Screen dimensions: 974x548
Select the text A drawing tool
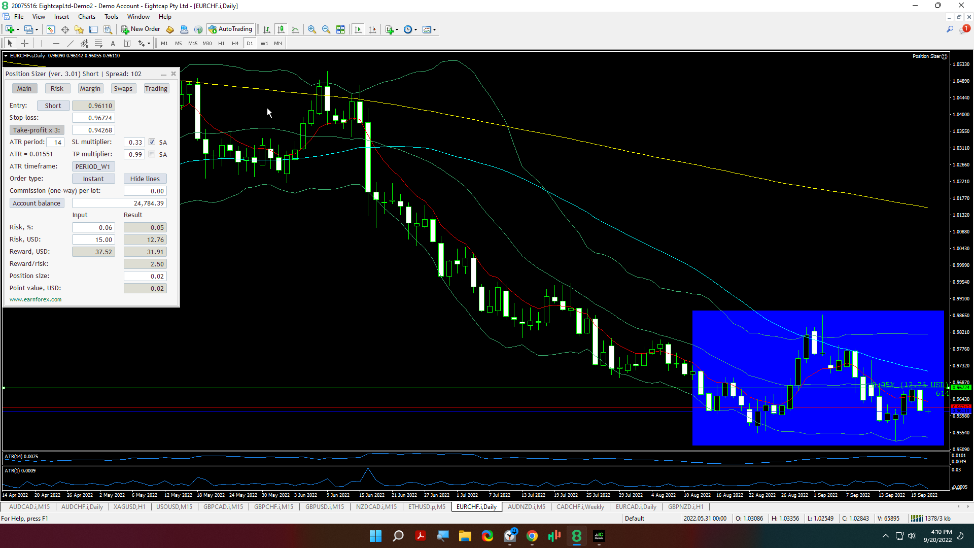[x=113, y=43]
